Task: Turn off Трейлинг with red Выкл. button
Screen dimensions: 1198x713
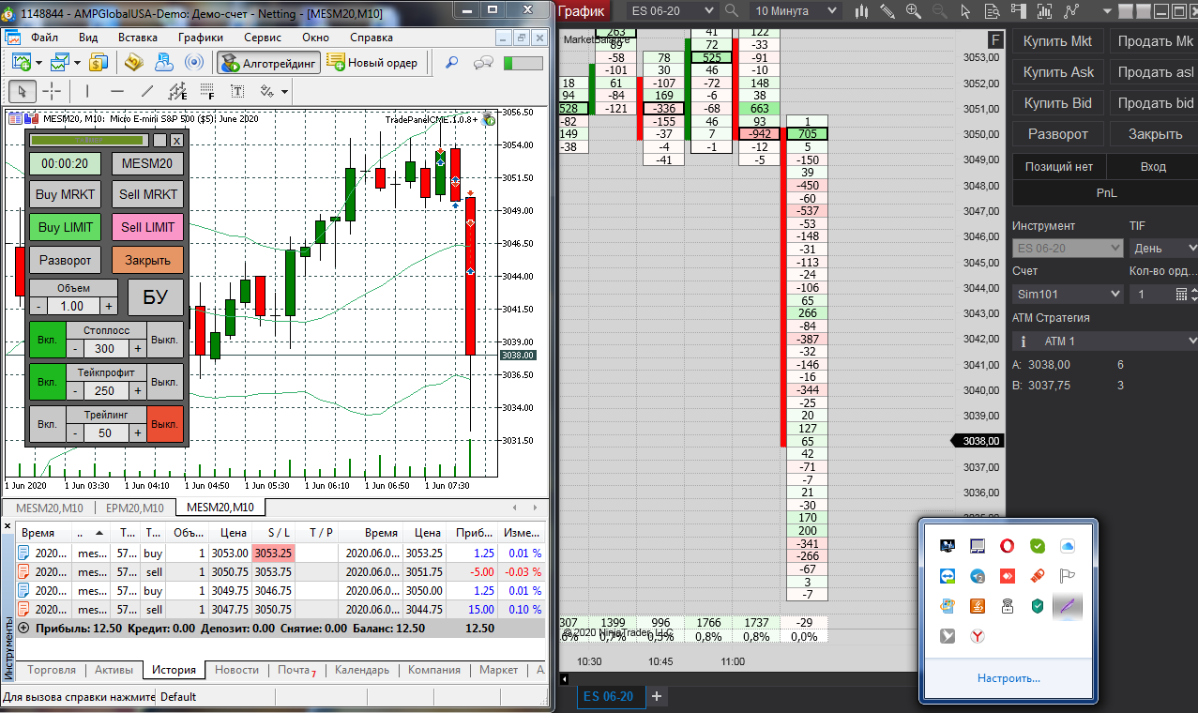Action: (165, 424)
